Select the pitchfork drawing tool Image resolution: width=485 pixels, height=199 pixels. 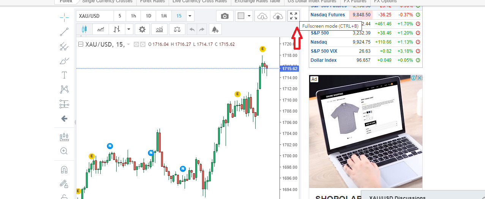64,47
